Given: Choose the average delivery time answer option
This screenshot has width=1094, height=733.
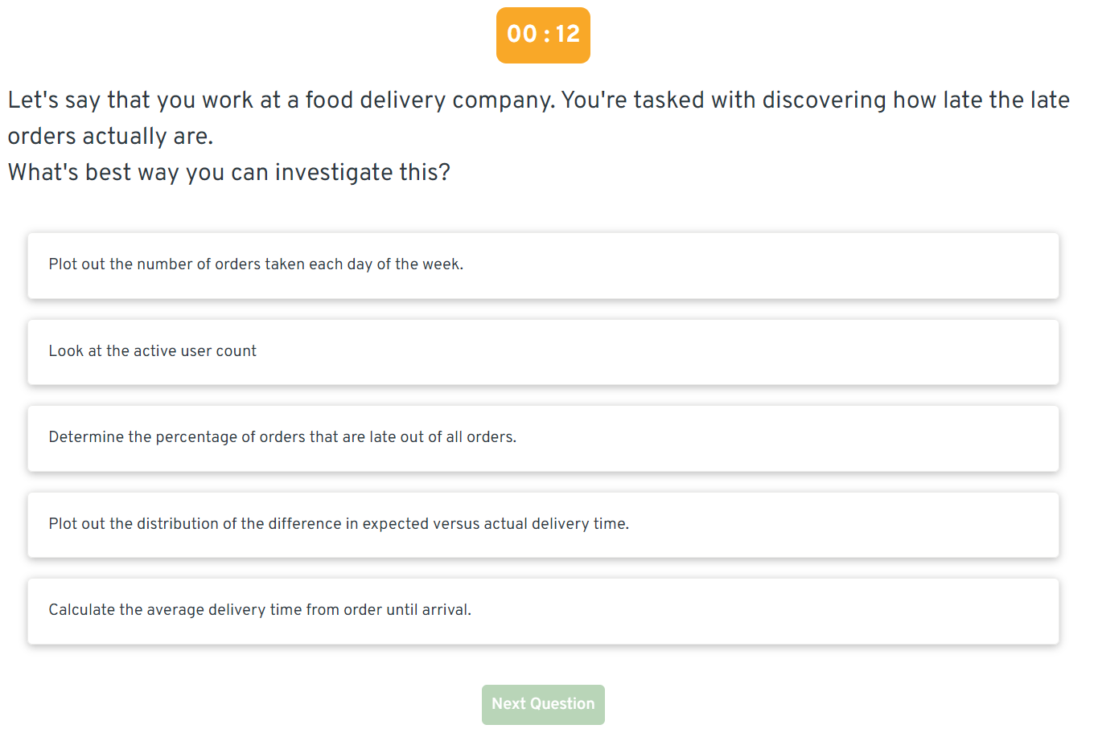Looking at the screenshot, I should (x=543, y=611).
